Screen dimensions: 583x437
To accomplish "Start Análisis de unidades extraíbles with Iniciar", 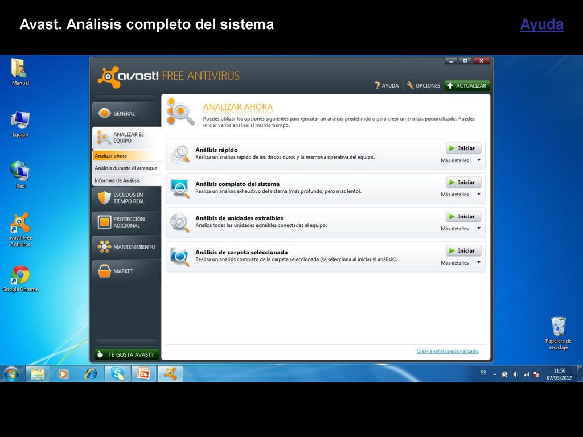I will [463, 217].
